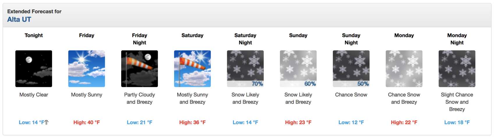
Task: Click Saturday Night 70% snow icon
Action: 245,69
